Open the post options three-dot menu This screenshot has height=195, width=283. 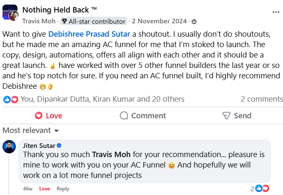click(x=276, y=12)
